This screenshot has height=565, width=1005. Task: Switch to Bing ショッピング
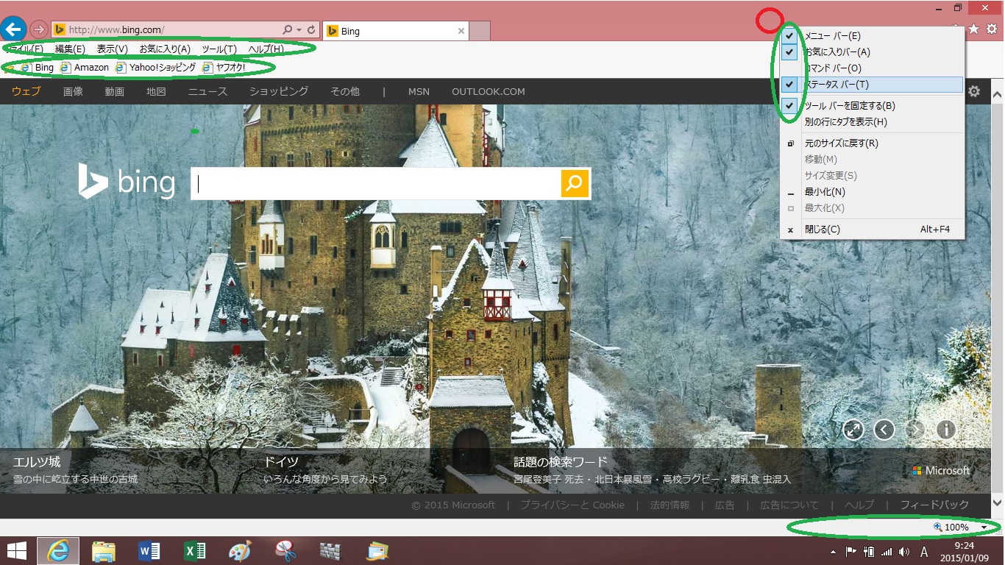(x=279, y=91)
